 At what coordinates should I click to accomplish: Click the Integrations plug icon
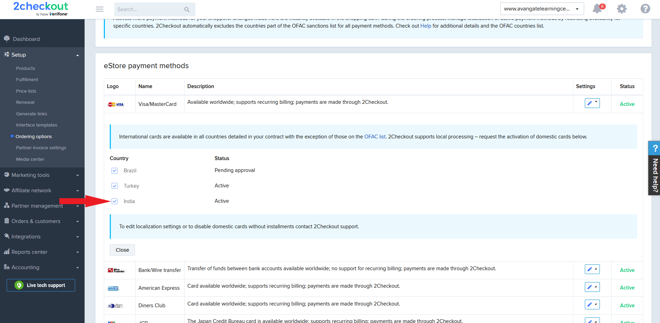[x=7, y=236]
